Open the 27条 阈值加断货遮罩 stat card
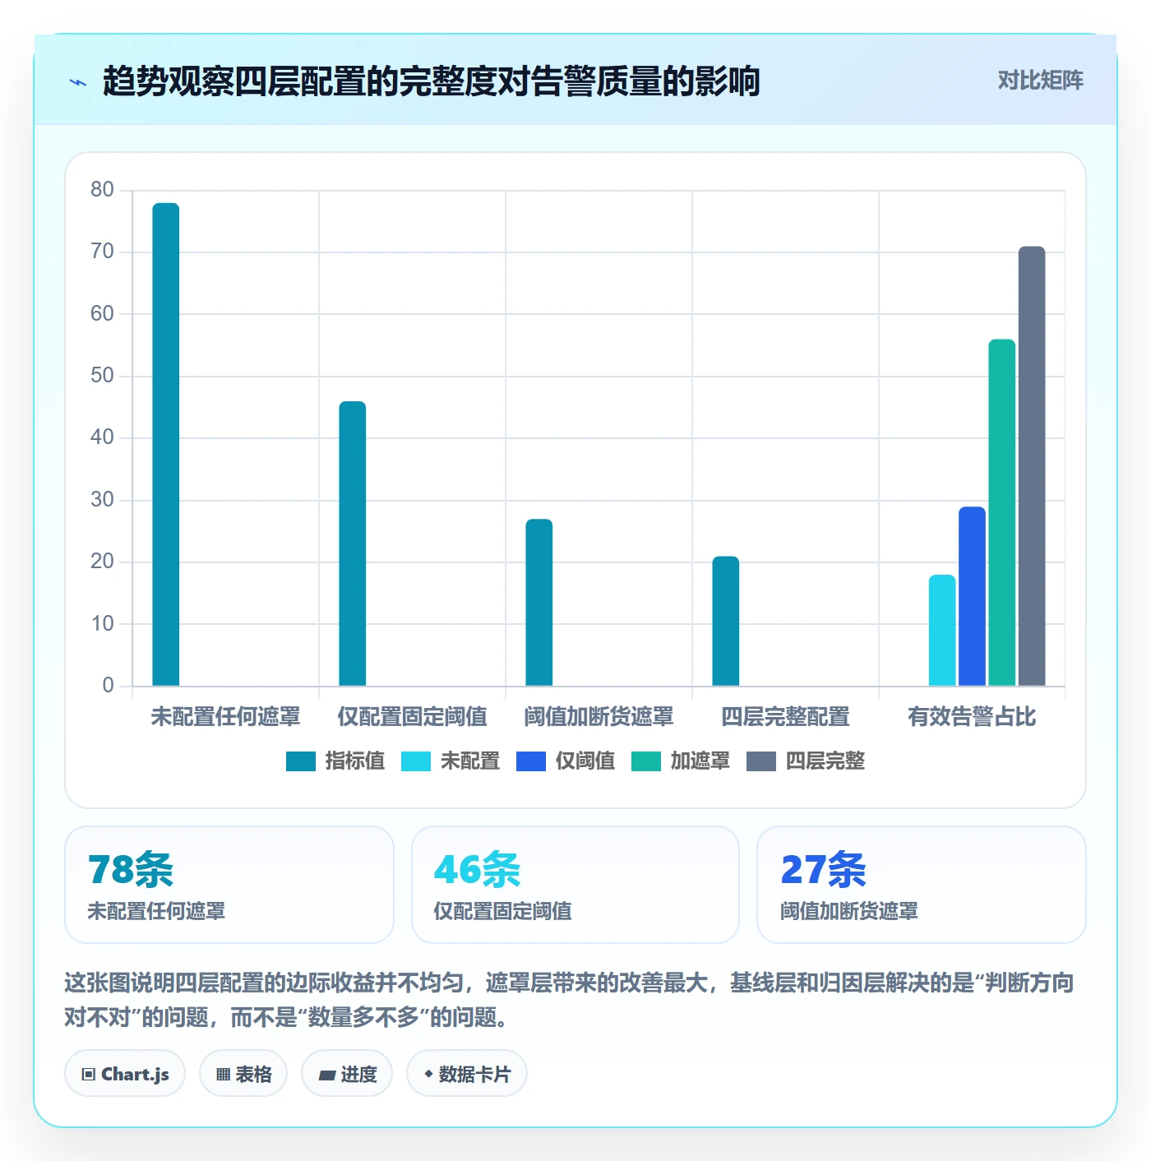This screenshot has height=1161, width=1151. (922, 885)
